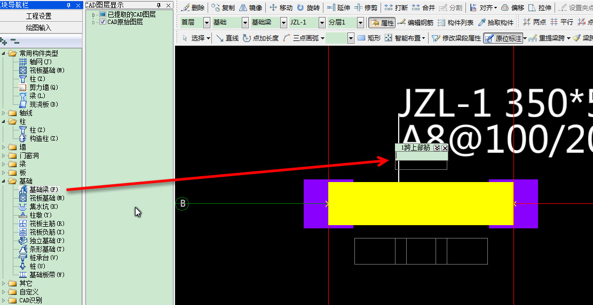Choose the 点加长度 drawing tool

coord(260,38)
